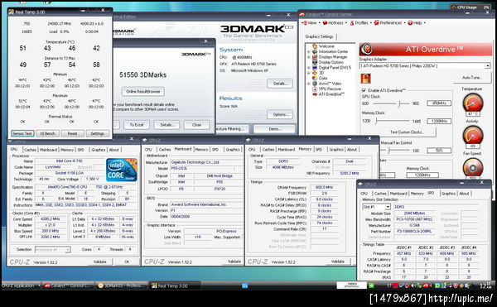Screen dimensions: 497x307
Task: Click the 1200MHz memory clock field beside slider
Action: click(x=439, y=121)
